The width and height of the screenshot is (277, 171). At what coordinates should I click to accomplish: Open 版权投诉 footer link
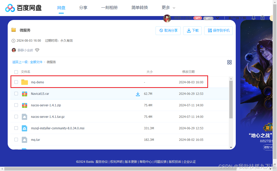(x=175, y=162)
